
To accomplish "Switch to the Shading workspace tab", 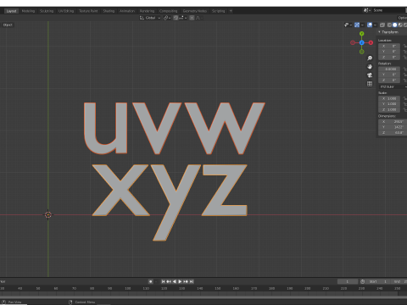I will (x=109, y=11).
